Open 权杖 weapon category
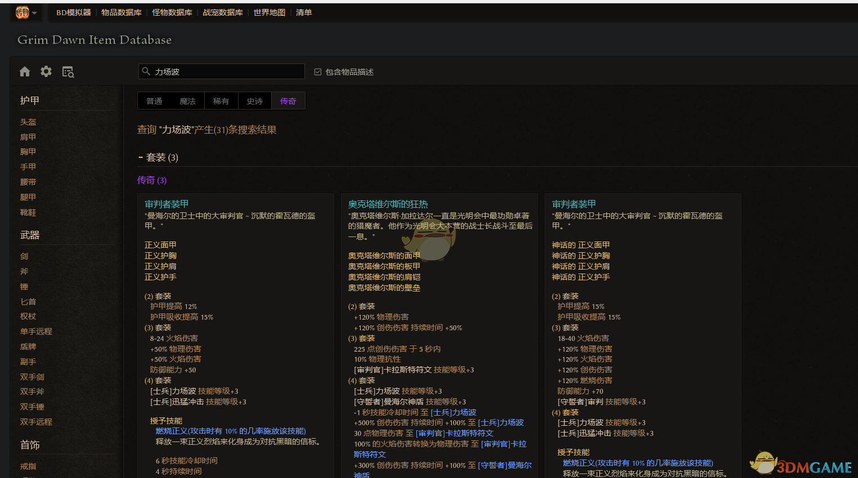This screenshot has height=478, width=858. point(28,316)
